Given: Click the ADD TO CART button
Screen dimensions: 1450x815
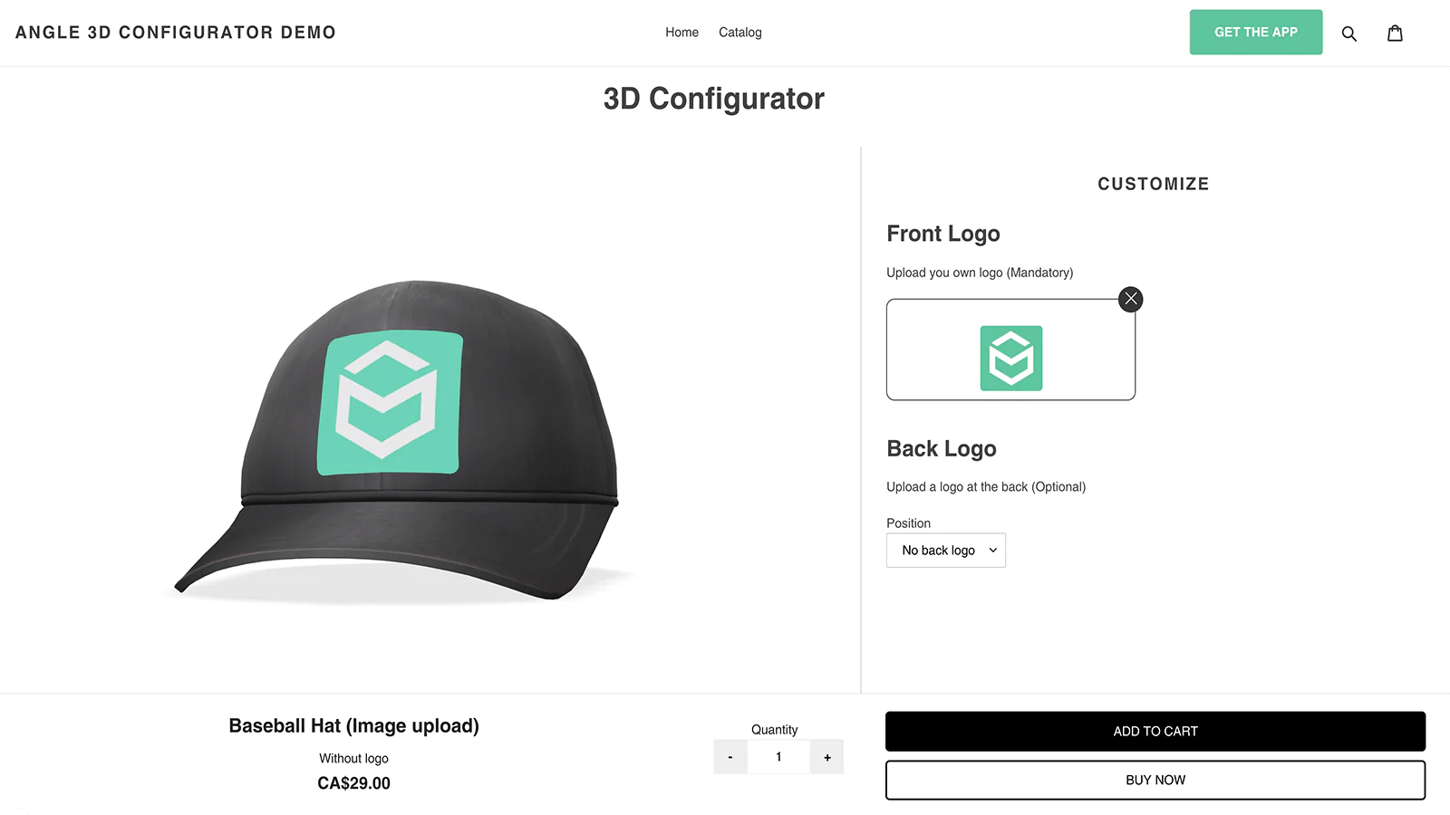Looking at the screenshot, I should click(x=1155, y=731).
